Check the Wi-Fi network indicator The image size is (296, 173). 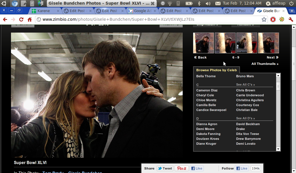pos(170,3)
